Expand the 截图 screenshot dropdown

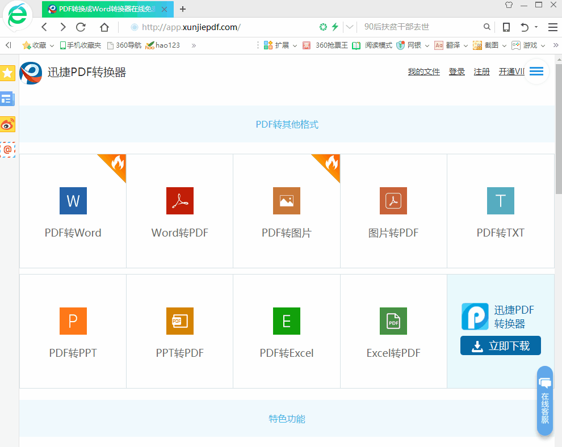(x=504, y=46)
